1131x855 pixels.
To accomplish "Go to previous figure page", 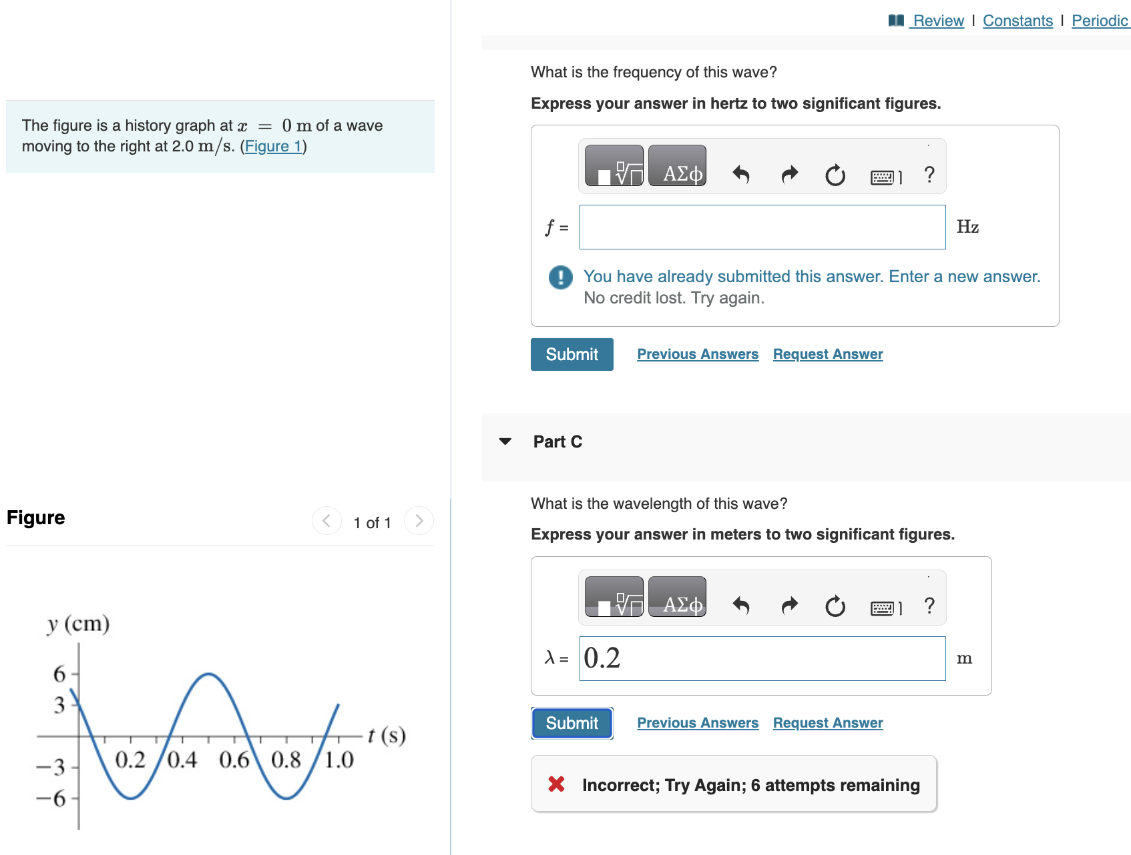I will [x=325, y=522].
